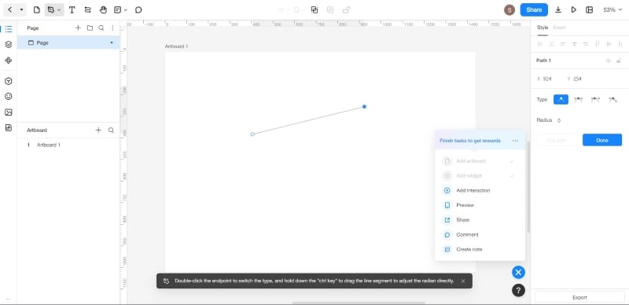The width and height of the screenshot is (629, 305).
Task: Select the shape drawing tool
Action: click(x=50, y=9)
